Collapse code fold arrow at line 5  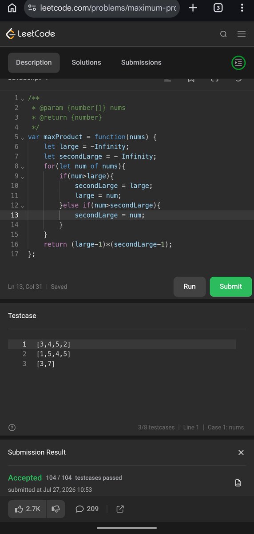click(x=22, y=138)
